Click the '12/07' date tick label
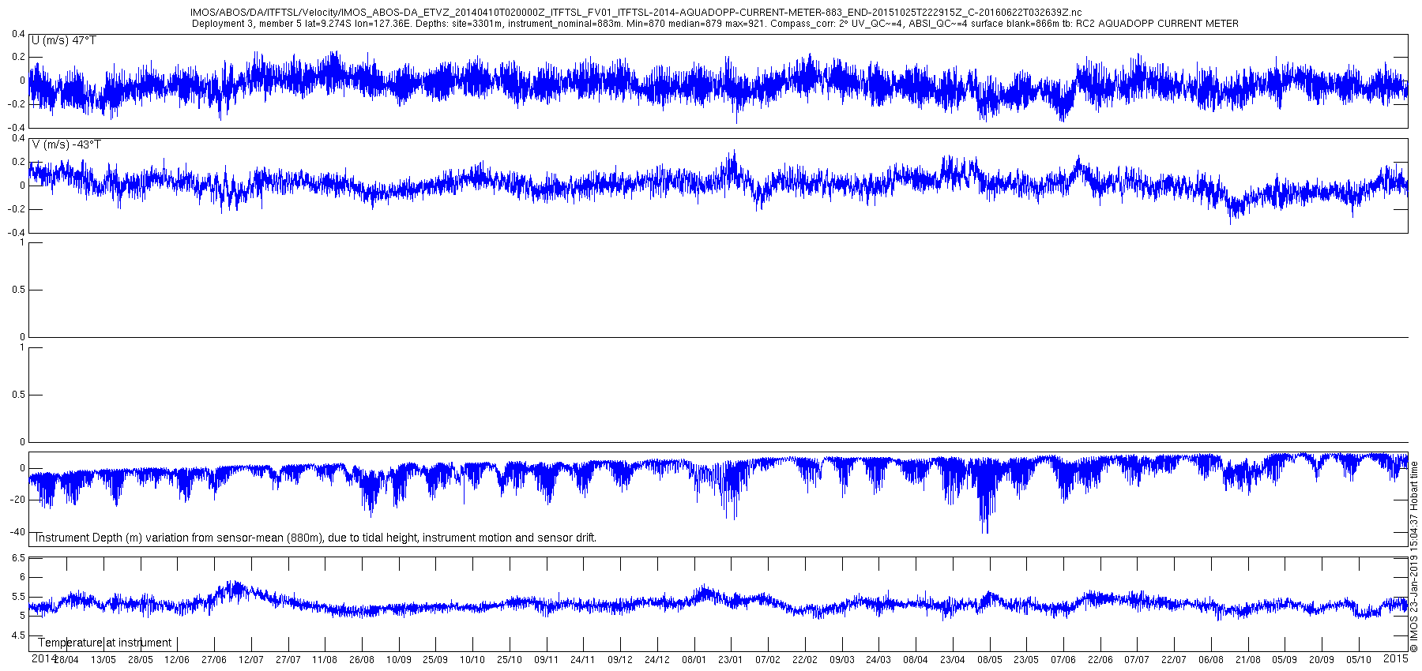The image size is (1422, 671). 251,660
